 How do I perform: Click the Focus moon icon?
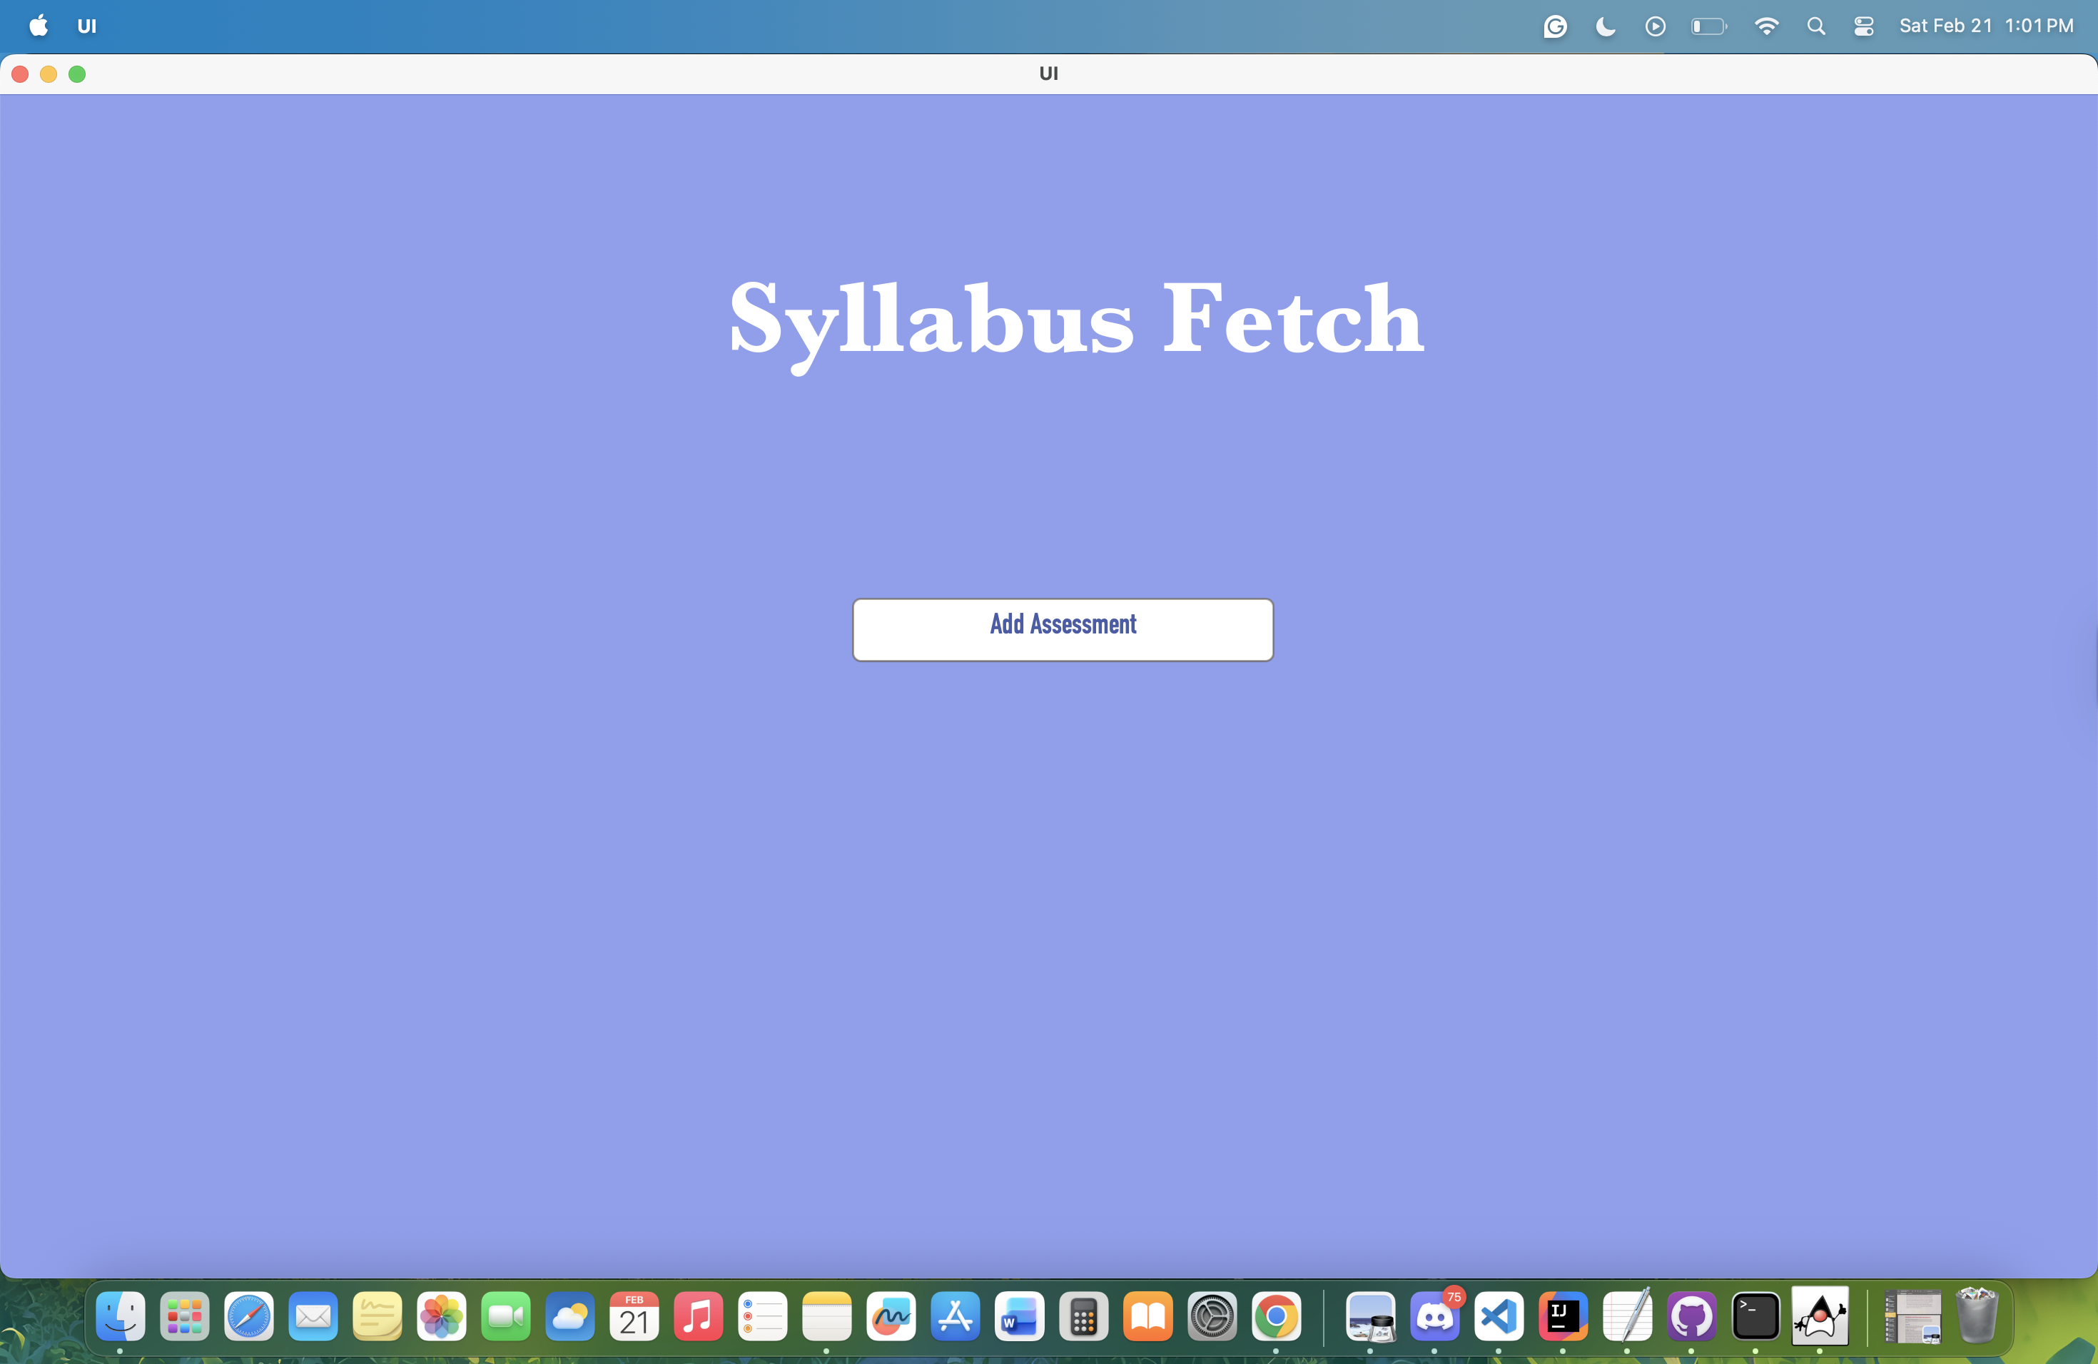[x=1605, y=26]
